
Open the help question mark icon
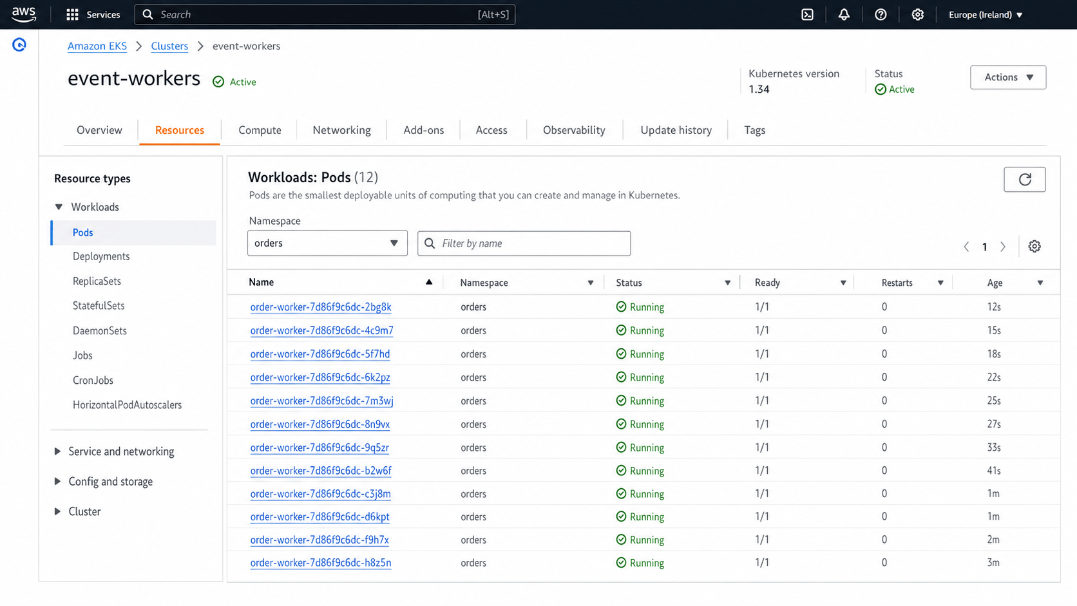coord(881,14)
